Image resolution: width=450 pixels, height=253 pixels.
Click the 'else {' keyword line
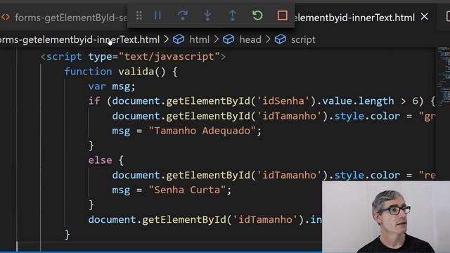point(106,160)
